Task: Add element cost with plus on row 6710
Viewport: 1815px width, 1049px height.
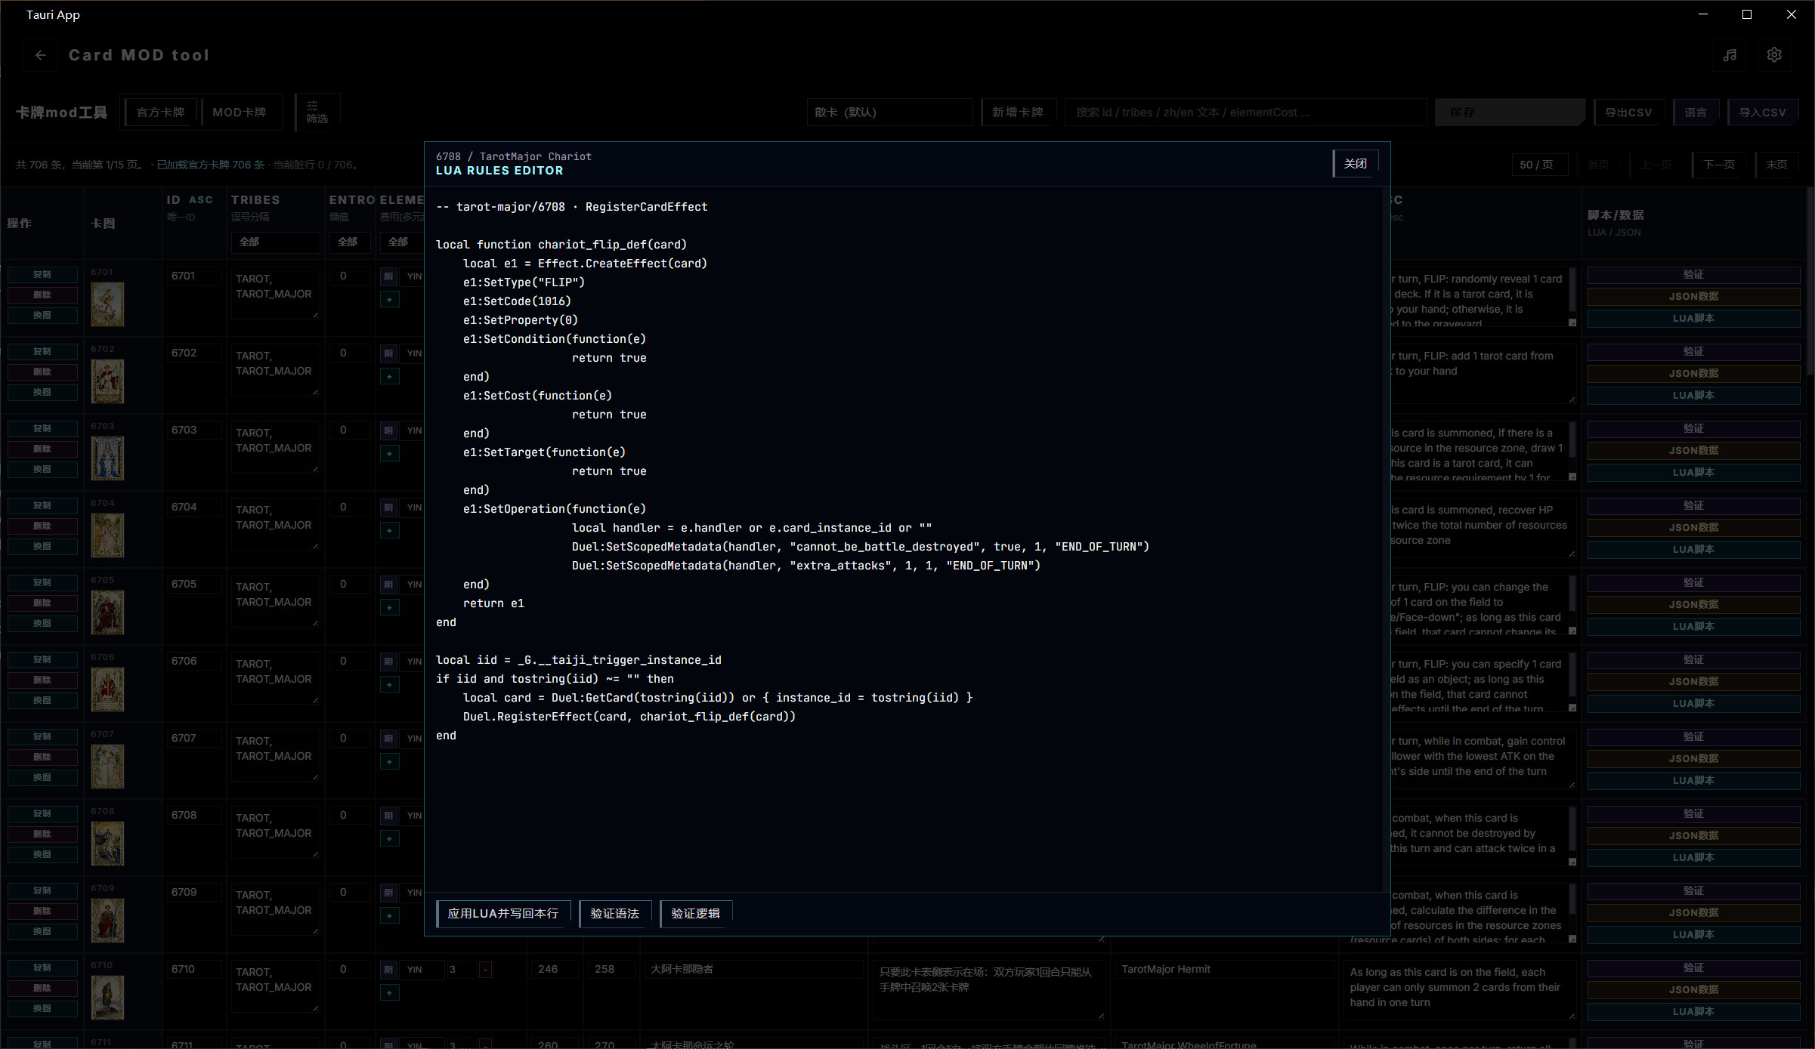Action: pyautogui.click(x=389, y=993)
